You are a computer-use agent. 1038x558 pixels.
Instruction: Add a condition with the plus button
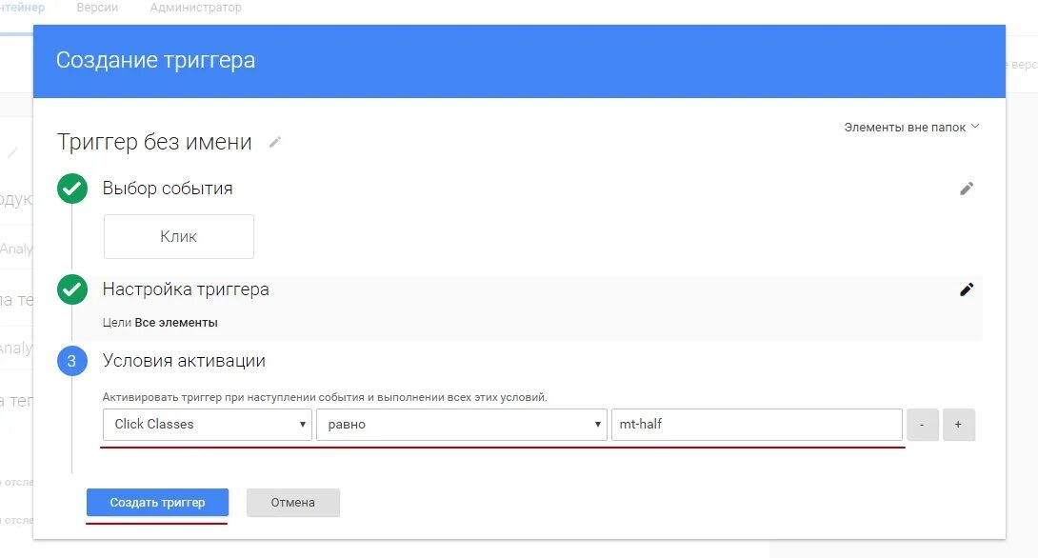point(958,425)
